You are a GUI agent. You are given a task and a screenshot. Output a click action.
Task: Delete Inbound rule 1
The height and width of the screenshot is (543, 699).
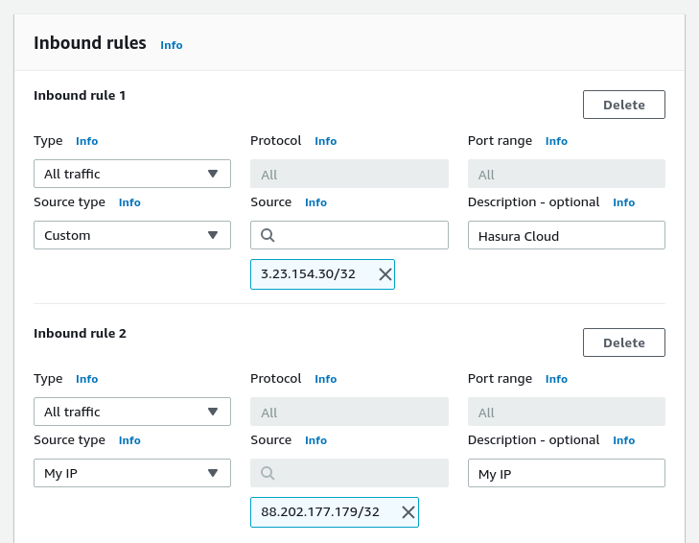click(x=623, y=105)
